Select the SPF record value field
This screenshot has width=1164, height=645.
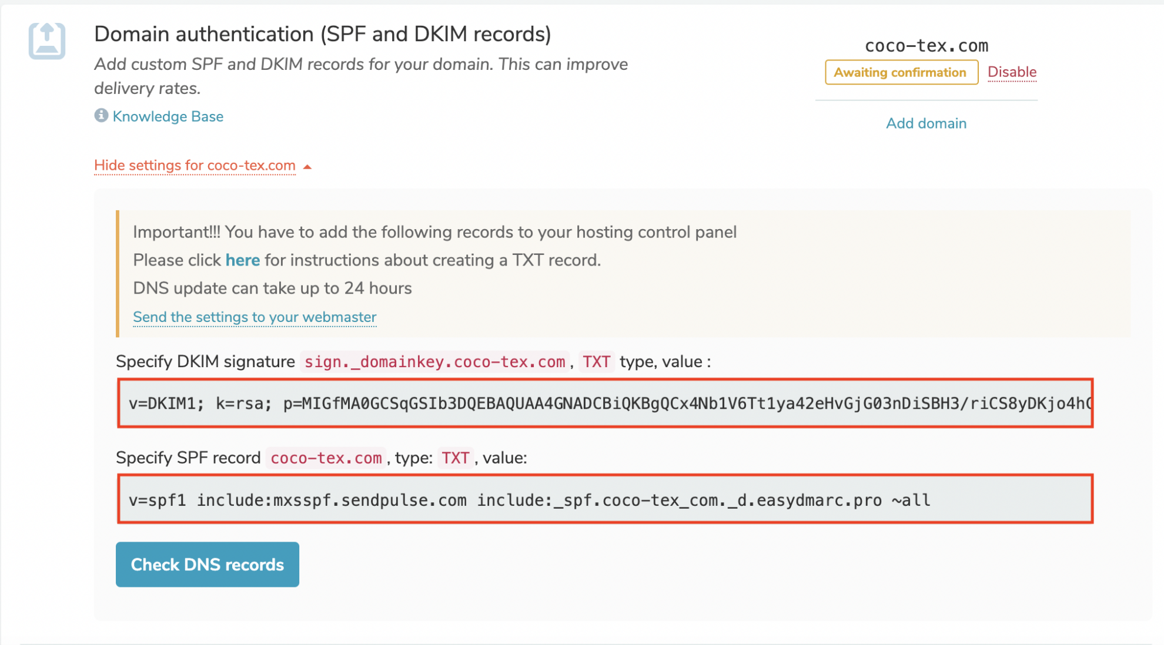pos(606,500)
